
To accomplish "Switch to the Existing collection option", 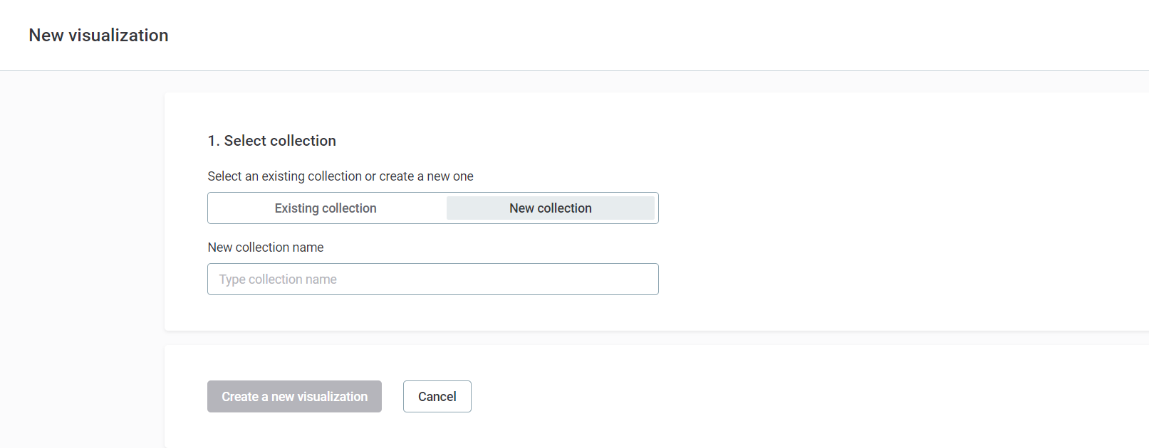I will click(x=326, y=208).
